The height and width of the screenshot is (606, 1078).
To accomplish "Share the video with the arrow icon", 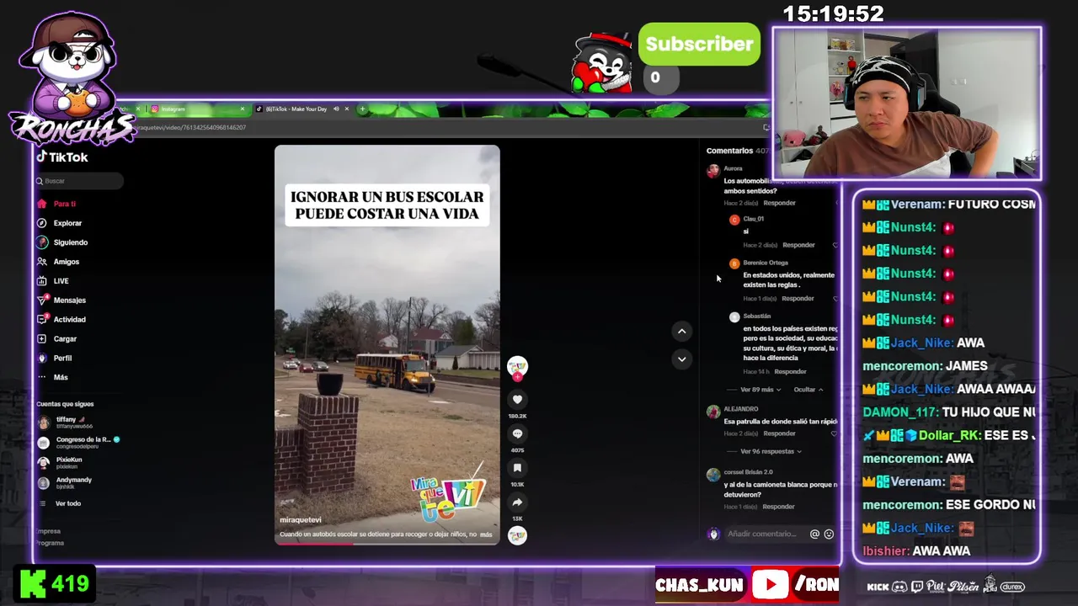I will point(517,502).
